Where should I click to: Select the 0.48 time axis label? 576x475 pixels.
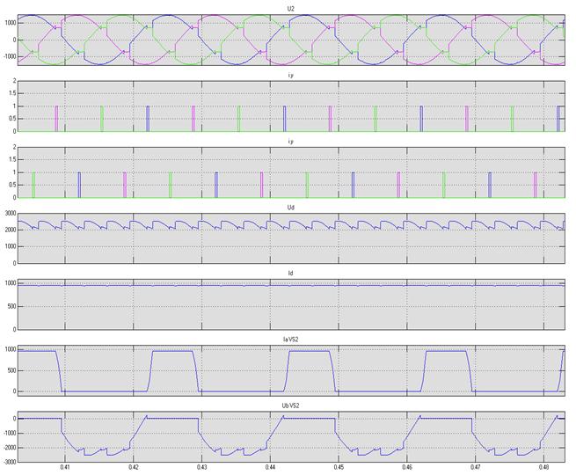[543, 467]
